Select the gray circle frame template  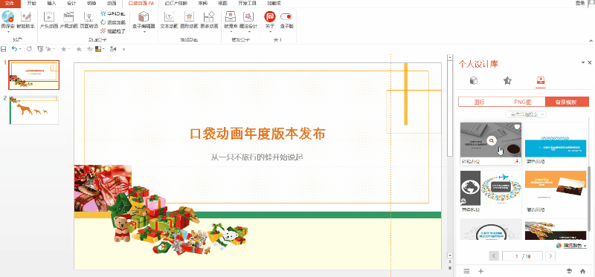point(491,229)
